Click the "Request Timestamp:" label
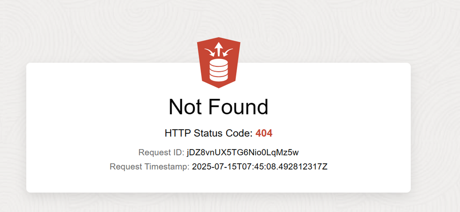The width and height of the screenshot is (460, 212). point(150,167)
